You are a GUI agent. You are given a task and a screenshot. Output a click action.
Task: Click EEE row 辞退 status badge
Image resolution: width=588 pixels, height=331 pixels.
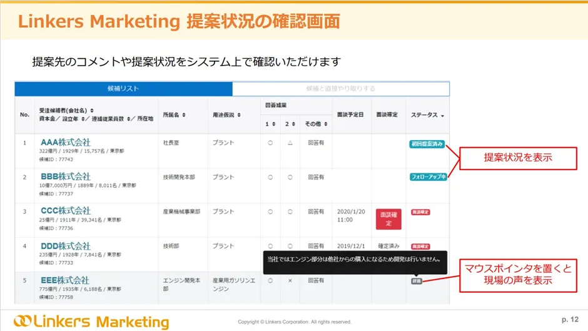tap(417, 281)
